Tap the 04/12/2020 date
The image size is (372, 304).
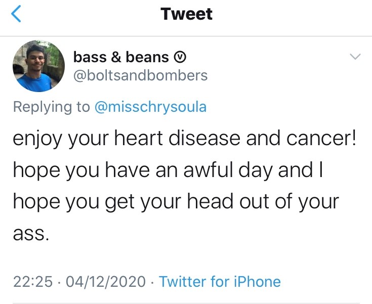(x=106, y=281)
